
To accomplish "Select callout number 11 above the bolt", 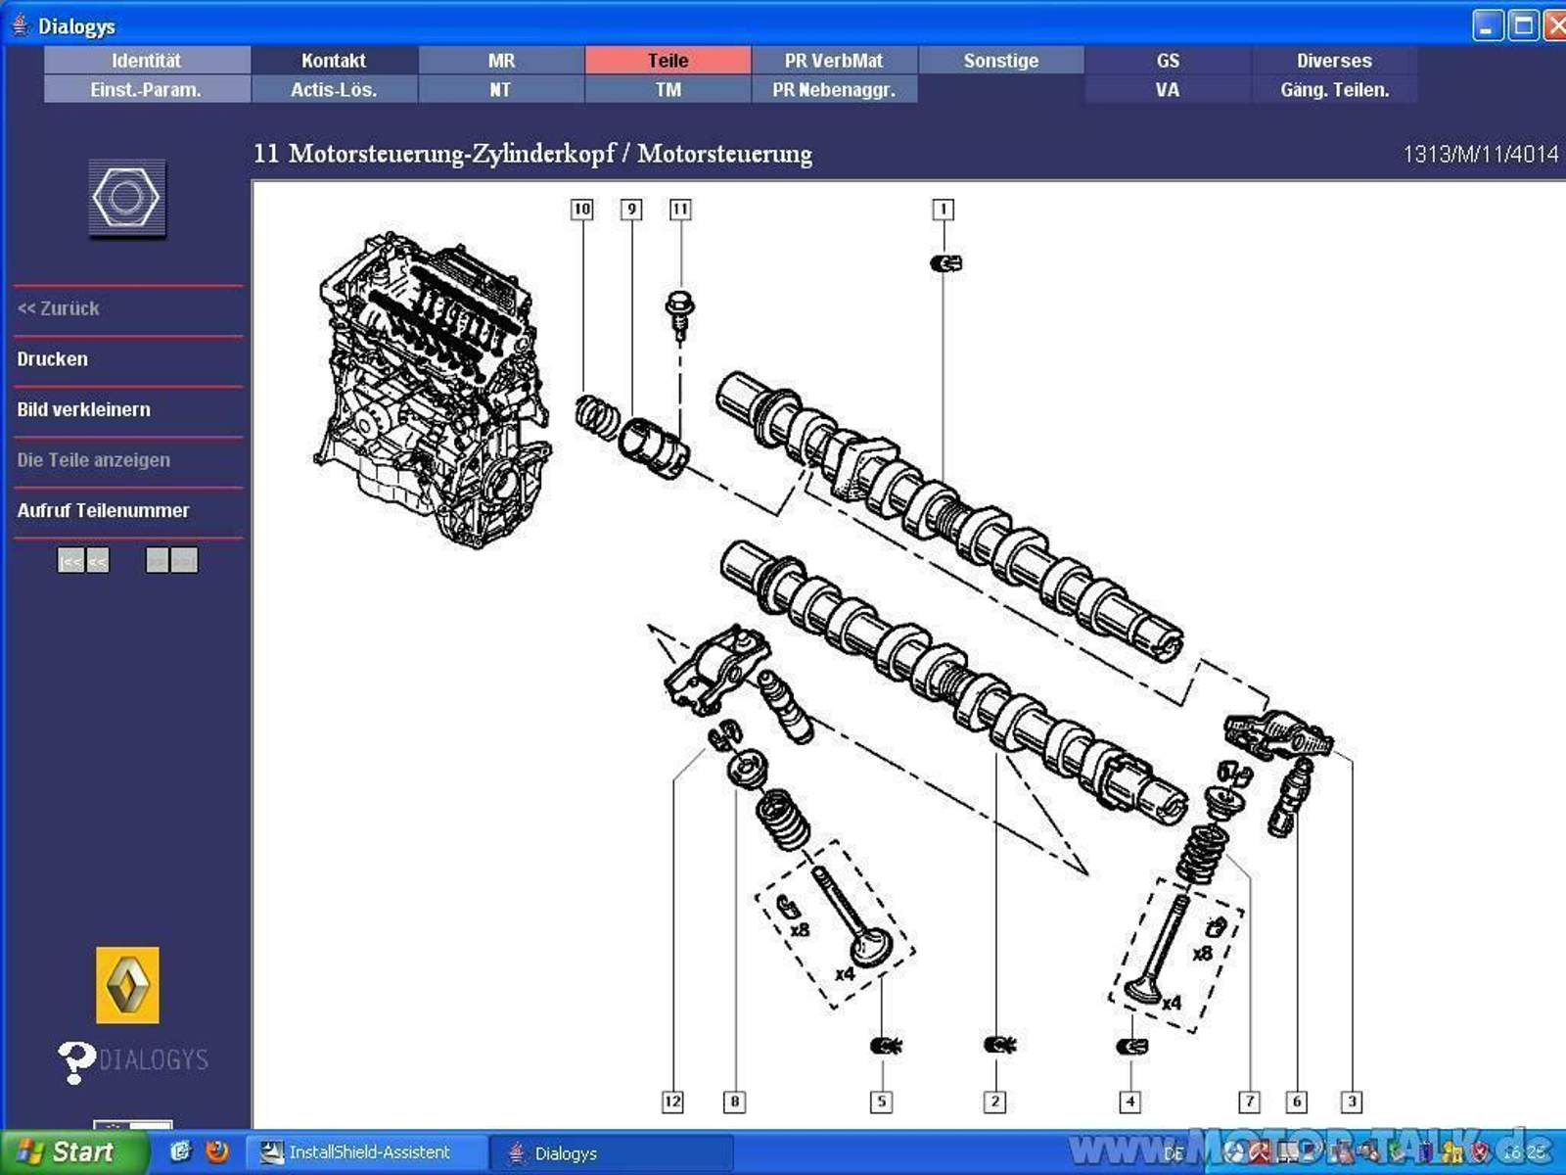I will [680, 209].
